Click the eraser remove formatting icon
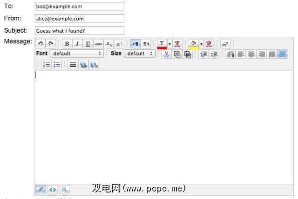This screenshot has height=199, width=298. 225,44
